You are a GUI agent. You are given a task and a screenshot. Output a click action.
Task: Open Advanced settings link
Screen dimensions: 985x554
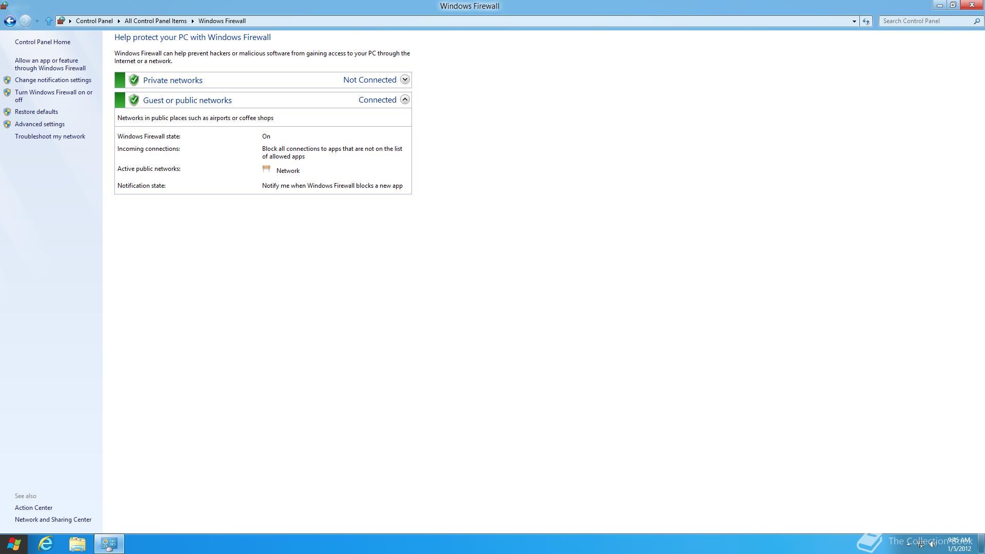click(x=40, y=124)
